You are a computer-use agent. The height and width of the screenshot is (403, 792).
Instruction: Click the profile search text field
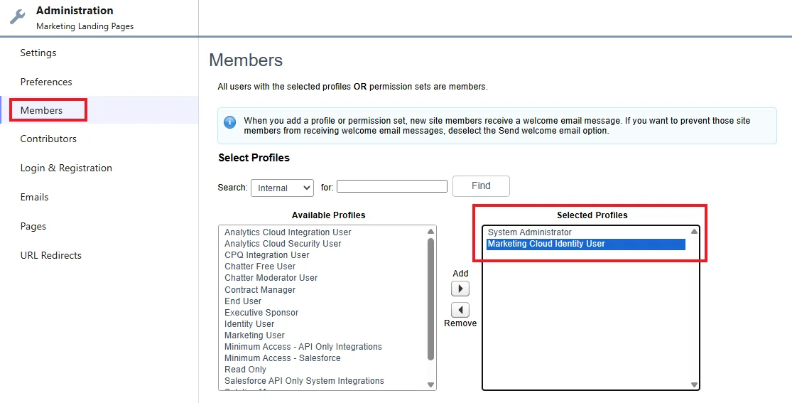(x=392, y=186)
